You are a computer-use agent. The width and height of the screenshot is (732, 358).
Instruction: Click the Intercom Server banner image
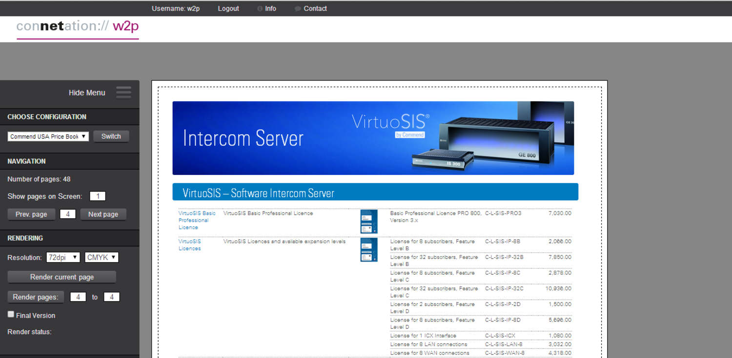[x=373, y=138]
